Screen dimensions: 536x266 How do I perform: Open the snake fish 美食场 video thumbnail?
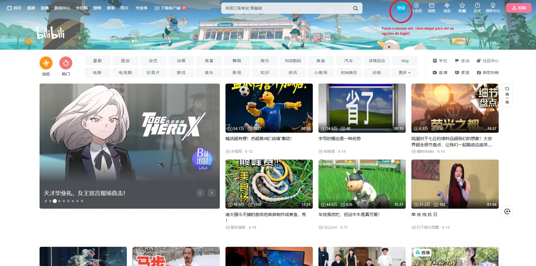tap(269, 184)
